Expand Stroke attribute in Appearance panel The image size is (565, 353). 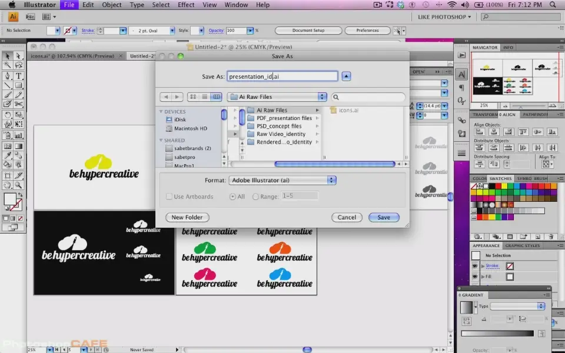click(x=483, y=266)
